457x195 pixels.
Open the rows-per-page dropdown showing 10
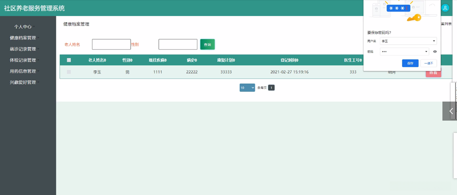point(247,88)
